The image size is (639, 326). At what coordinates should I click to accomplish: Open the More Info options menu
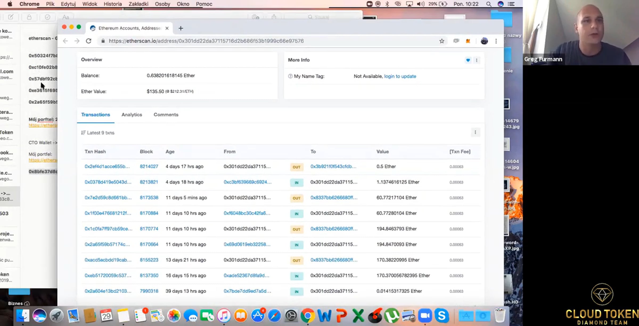click(477, 60)
